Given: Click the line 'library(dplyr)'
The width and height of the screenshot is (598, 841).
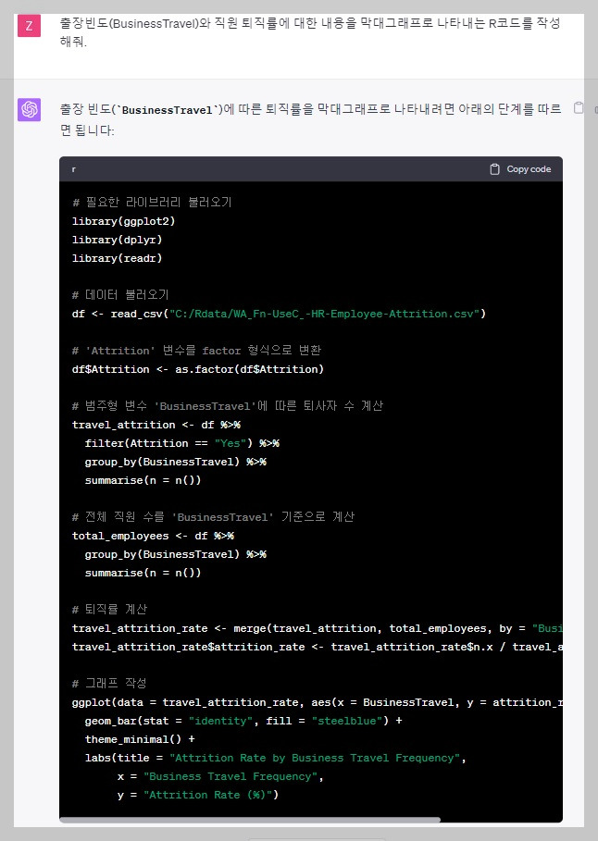Looking at the screenshot, I should [117, 240].
